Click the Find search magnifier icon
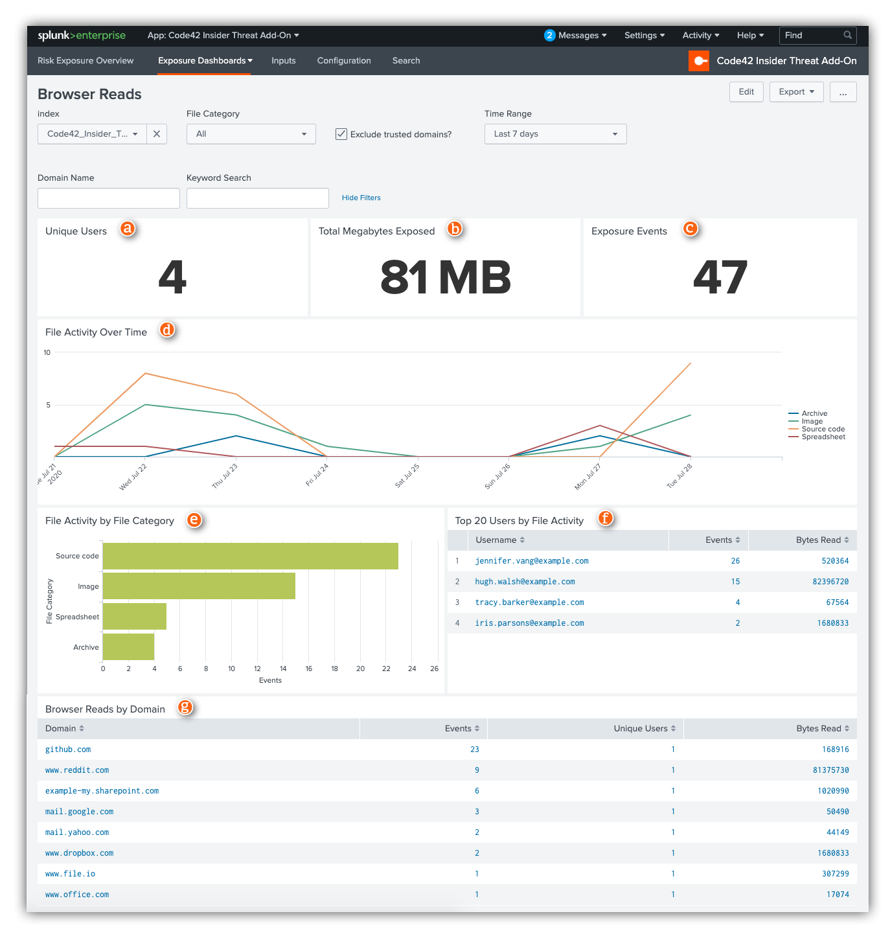890x938 pixels. pos(847,36)
